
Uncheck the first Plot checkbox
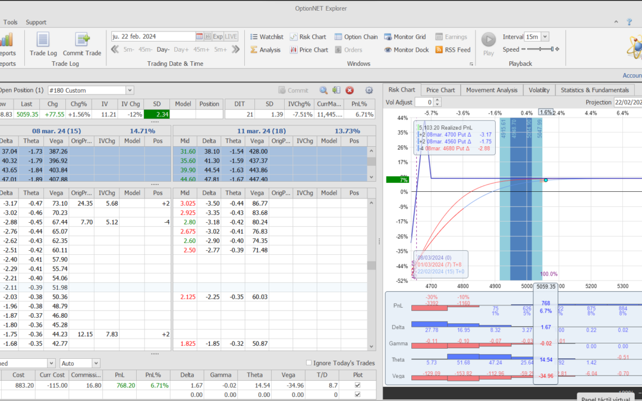pyautogui.click(x=357, y=386)
